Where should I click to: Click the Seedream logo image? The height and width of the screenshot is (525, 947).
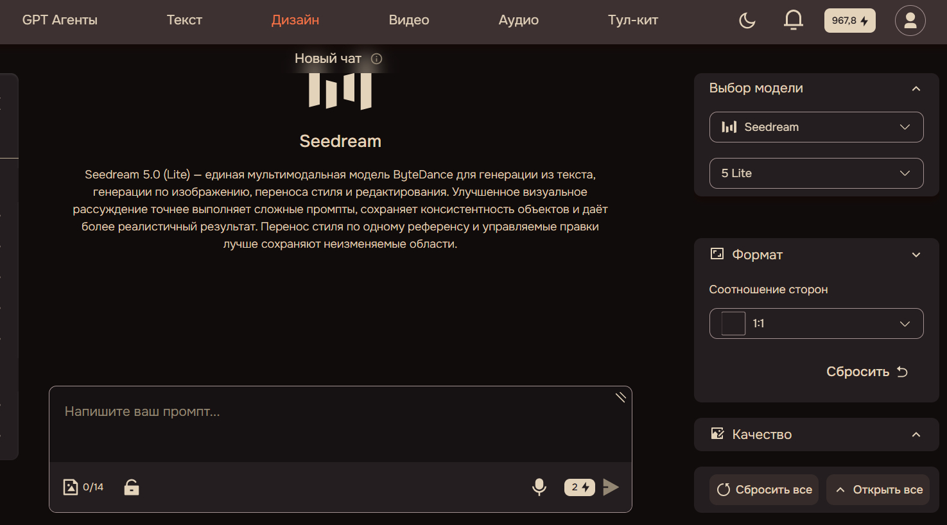click(x=340, y=91)
